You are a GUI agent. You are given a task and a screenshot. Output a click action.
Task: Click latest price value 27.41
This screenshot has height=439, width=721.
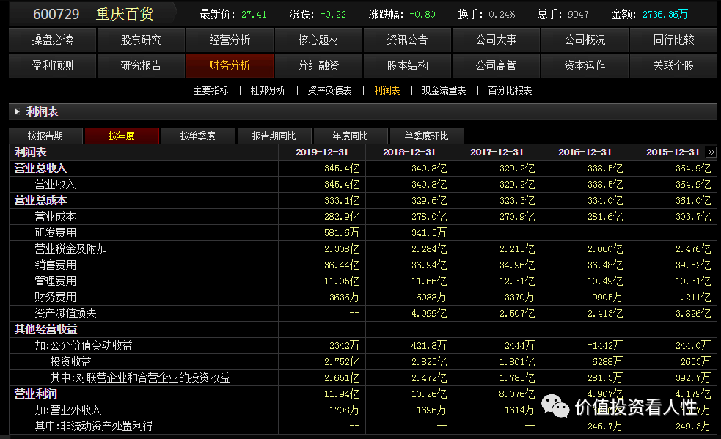(254, 14)
